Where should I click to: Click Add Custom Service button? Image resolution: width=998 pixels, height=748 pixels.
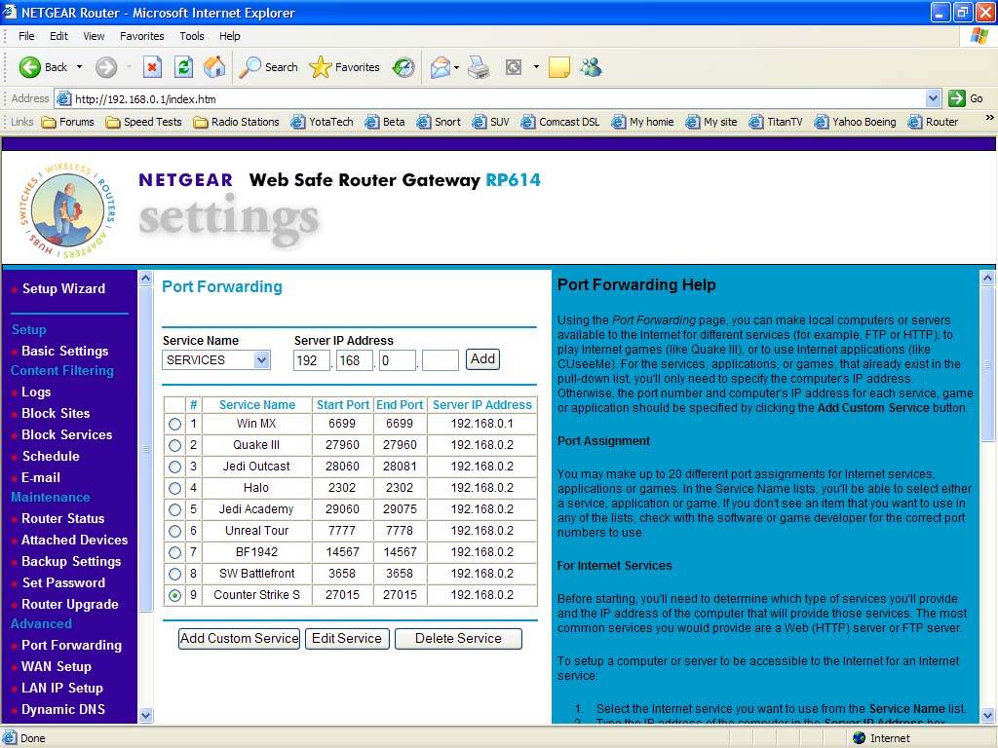click(240, 639)
